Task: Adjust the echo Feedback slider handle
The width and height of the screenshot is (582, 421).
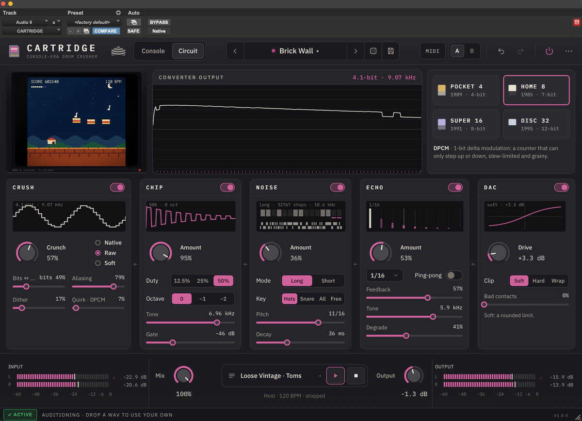Action: pyautogui.click(x=427, y=298)
